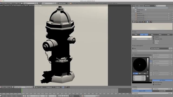Image resolution: width=173 pixels, height=97 pixels.
Task: Click the Energy value slider
Action: click(x=142, y=39)
